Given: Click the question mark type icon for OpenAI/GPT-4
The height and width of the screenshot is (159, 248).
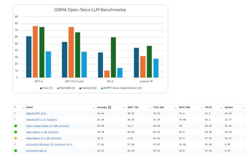Looking at the screenshot, I should (14, 113).
